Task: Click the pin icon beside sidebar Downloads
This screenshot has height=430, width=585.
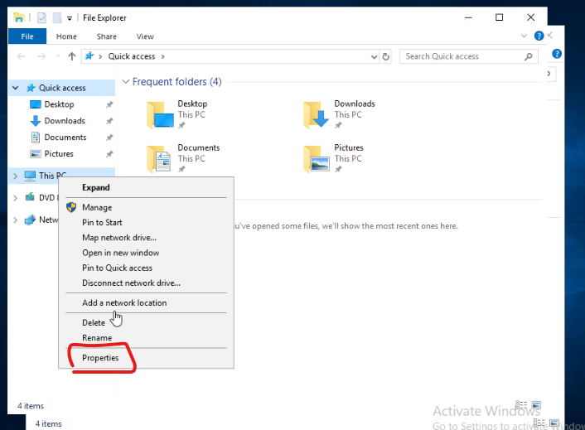Action: tap(109, 121)
